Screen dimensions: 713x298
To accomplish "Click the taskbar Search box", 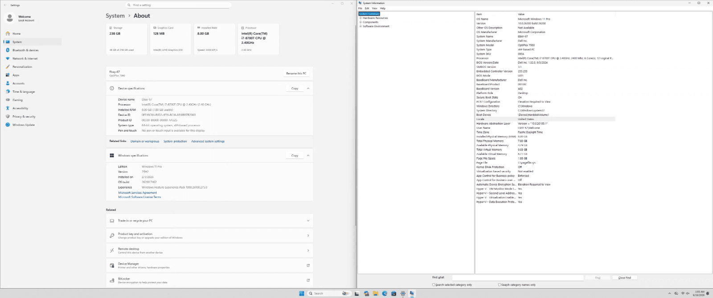I will pos(329,294).
